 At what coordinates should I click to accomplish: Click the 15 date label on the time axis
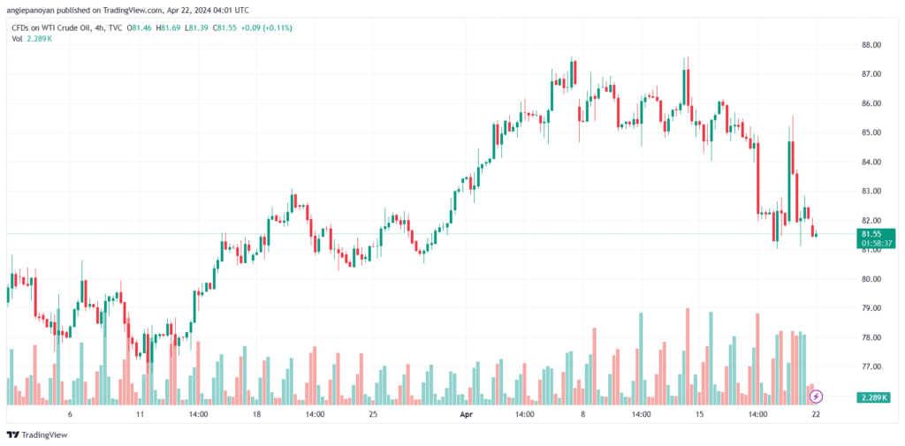pyautogui.click(x=700, y=414)
